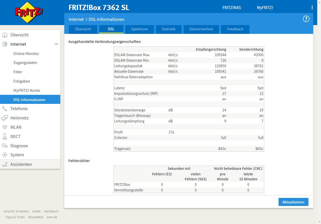This screenshot has height=224, width=321.
Task: Open the Statistik tab
Action: [x=169, y=29]
